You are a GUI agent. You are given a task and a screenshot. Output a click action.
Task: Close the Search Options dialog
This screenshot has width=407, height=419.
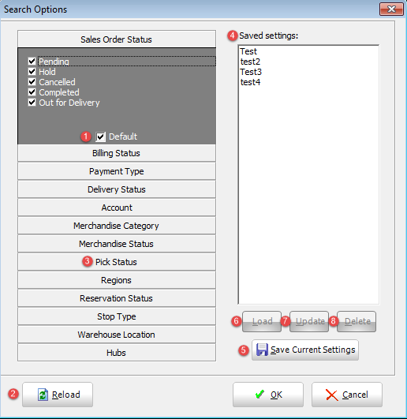coord(391,9)
